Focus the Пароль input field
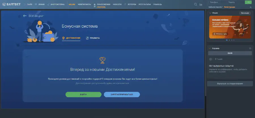This screenshot has height=118, width=255. tap(236, 2)
